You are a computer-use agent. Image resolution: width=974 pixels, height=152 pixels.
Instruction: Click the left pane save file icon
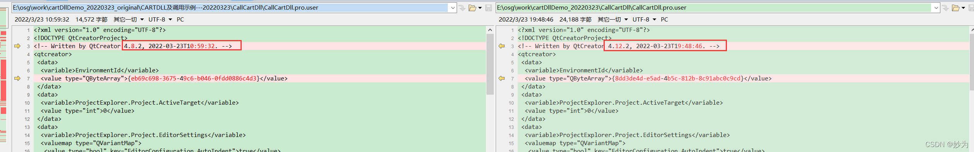pos(489,8)
